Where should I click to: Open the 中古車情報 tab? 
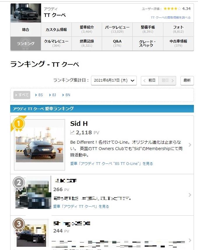(178, 43)
